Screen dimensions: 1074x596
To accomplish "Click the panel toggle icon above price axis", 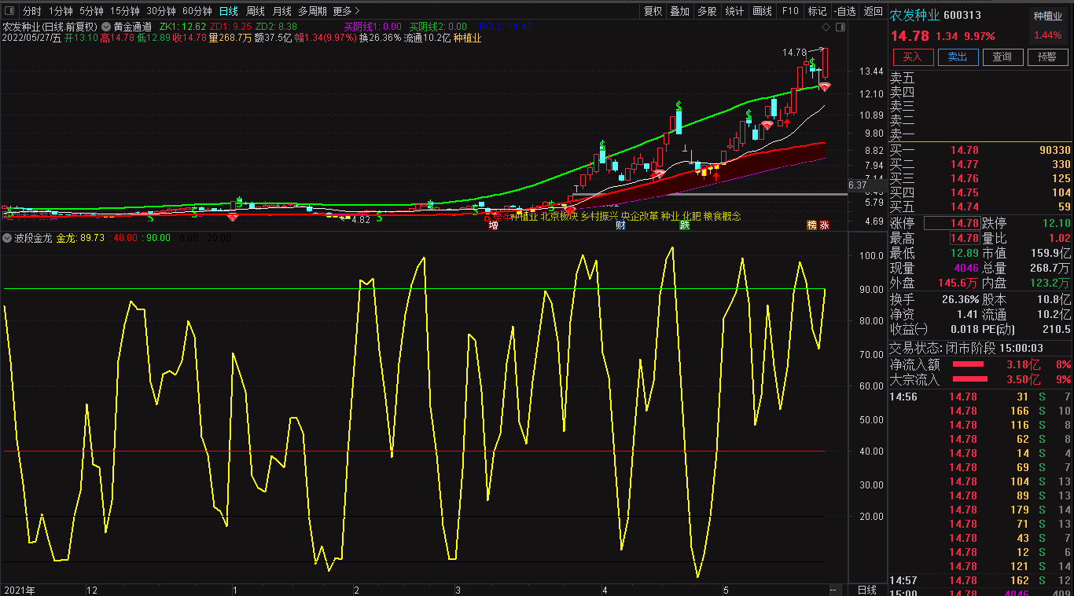I will click(840, 26).
